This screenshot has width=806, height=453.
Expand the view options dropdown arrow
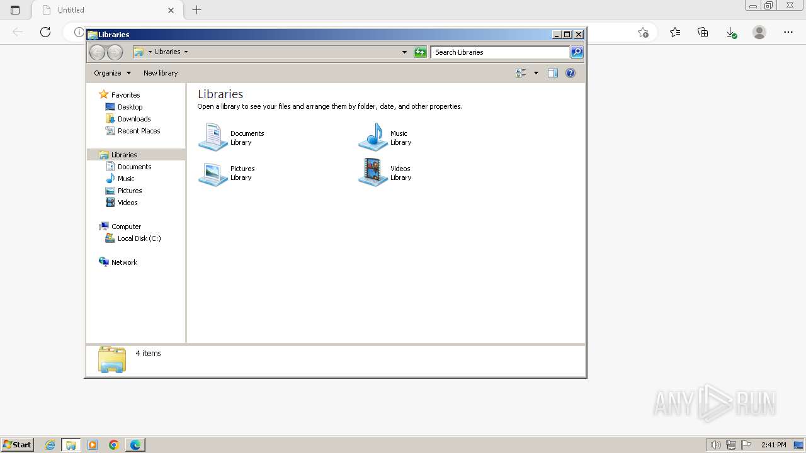tap(536, 73)
